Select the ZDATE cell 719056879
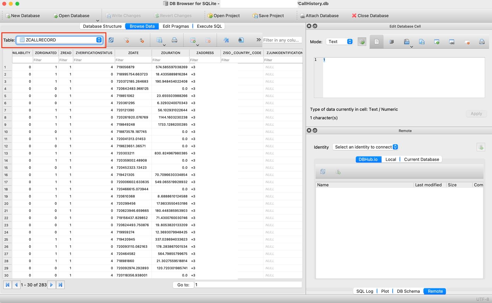492x303 pixels. click(133, 67)
